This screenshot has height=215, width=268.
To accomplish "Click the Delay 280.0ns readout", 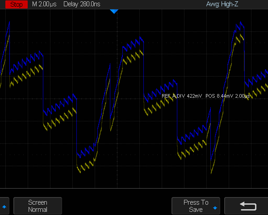I will 84,4.
